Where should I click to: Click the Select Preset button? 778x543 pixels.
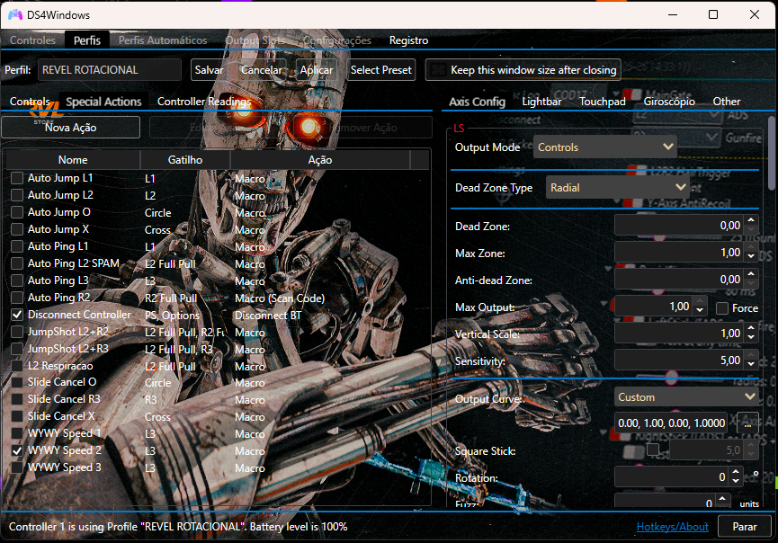coord(381,70)
